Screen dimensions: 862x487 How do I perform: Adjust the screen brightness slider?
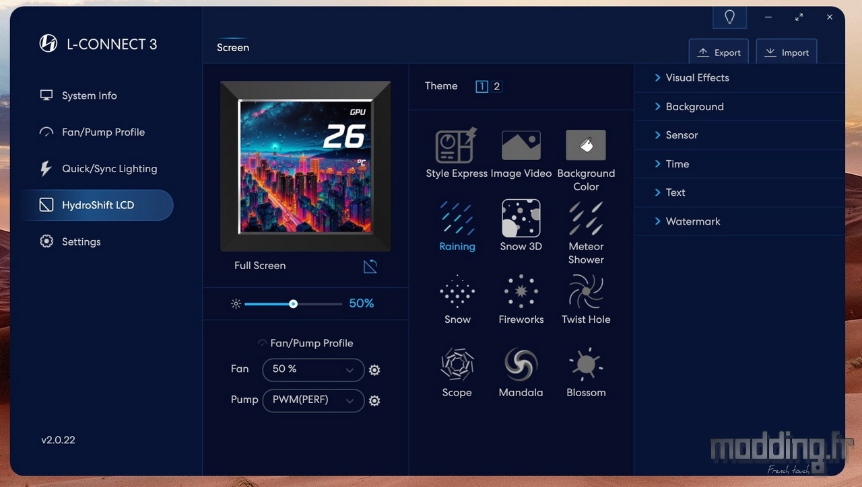[294, 304]
